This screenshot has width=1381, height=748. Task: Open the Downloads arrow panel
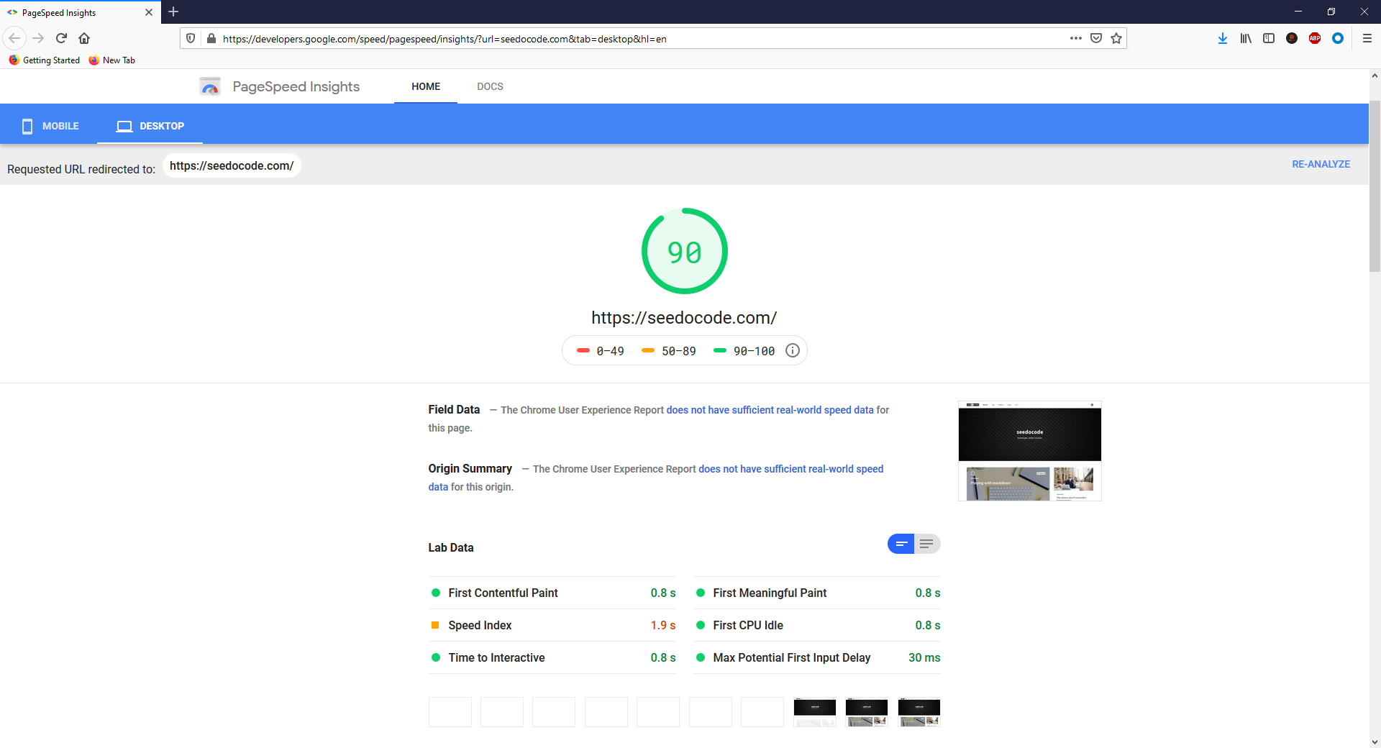[x=1223, y=38]
